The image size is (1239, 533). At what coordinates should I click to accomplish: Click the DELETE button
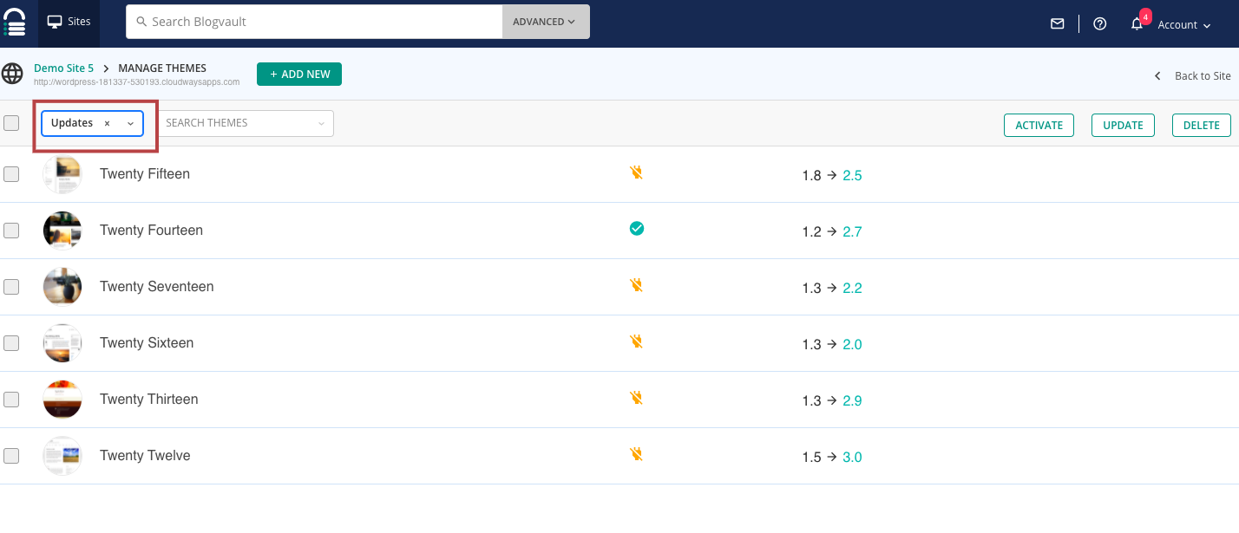coord(1202,125)
